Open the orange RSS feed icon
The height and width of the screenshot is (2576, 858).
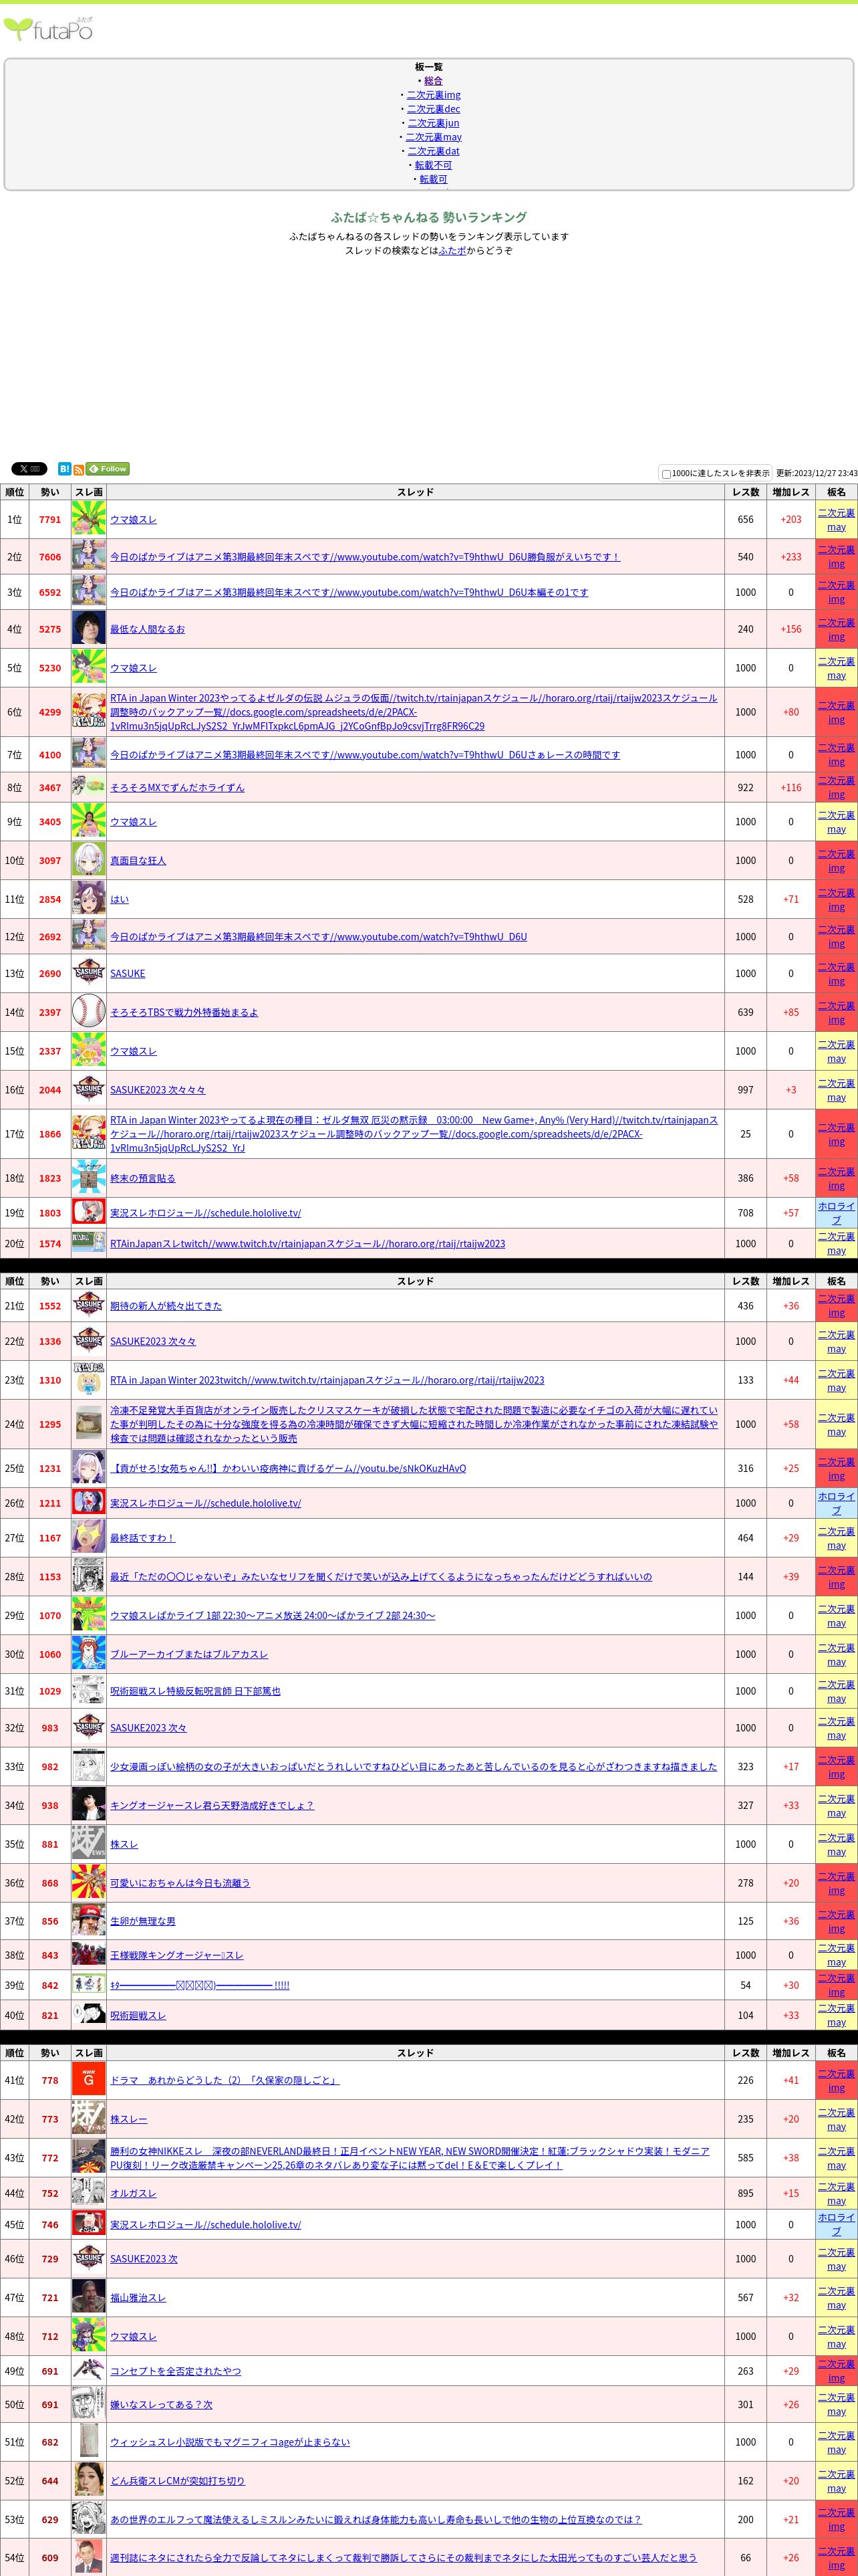[78, 470]
